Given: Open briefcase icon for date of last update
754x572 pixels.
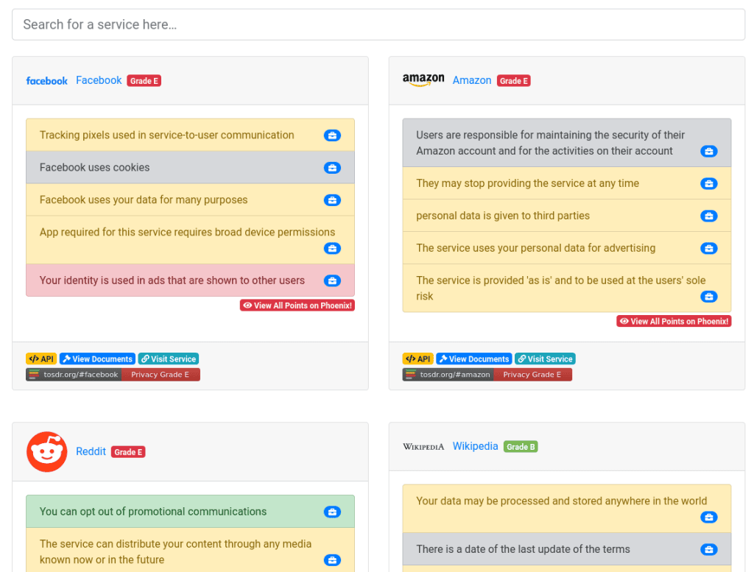Looking at the screenshot, I should 709,549.
